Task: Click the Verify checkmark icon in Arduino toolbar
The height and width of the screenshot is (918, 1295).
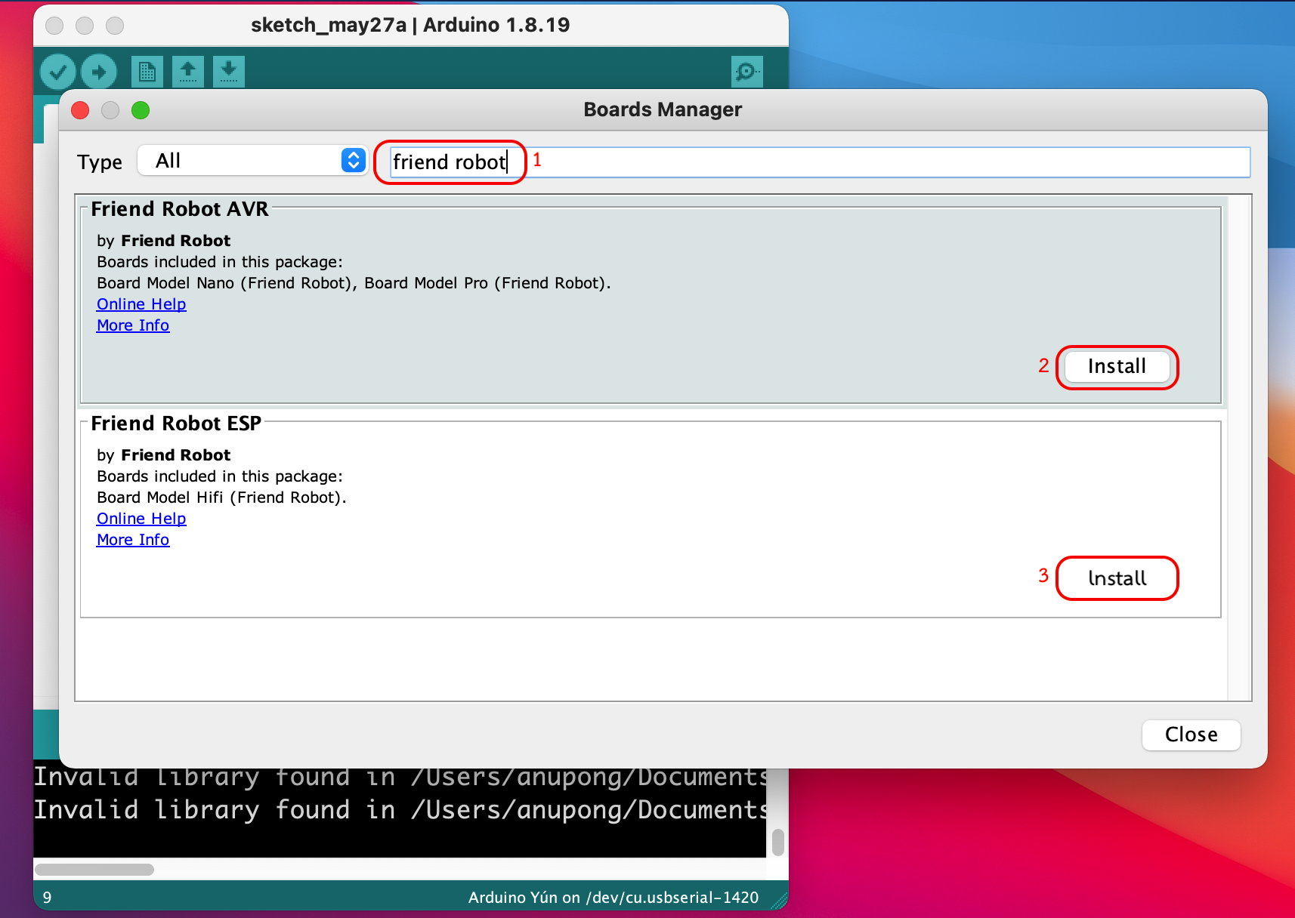Action: coord(58,72)
